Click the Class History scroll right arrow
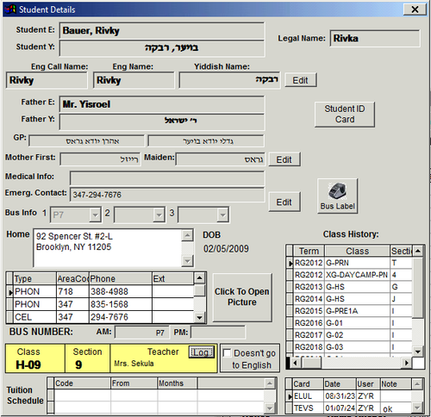The width and height of the screenshot is (431, 417). pyautogui.click(x=406, y=363)
